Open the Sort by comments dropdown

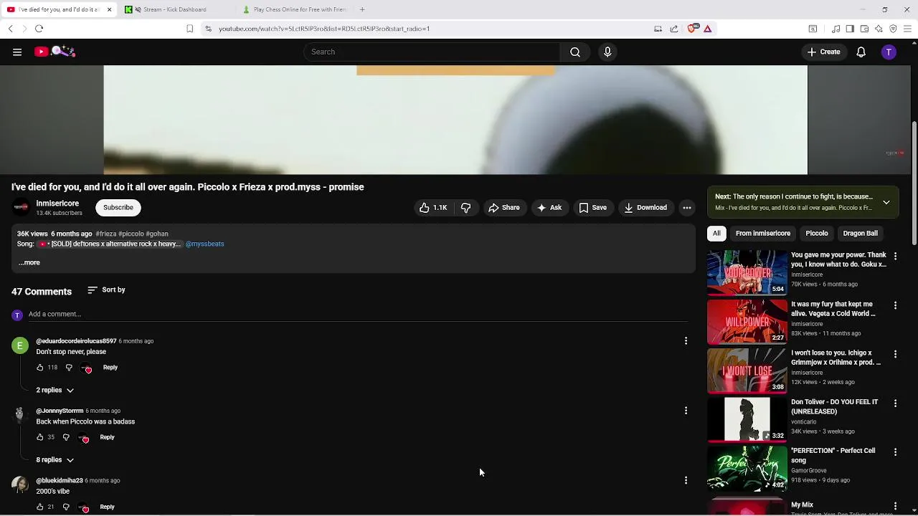pyautogui.click(x=106, y=290)
